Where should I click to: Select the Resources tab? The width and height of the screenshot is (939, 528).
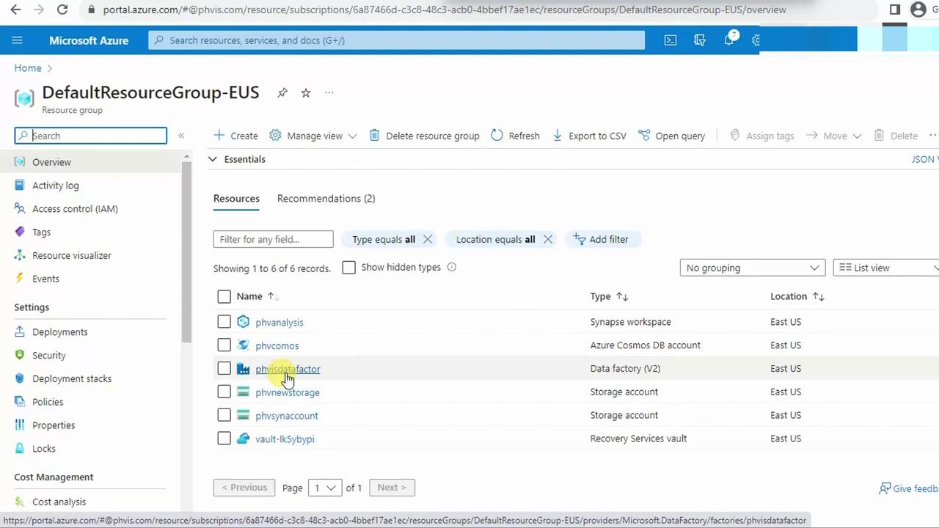coord(236,199)
